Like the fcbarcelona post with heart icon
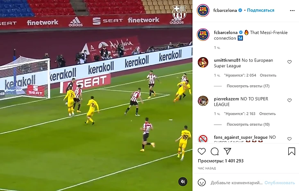299x191 pixels. coord(202,151)
